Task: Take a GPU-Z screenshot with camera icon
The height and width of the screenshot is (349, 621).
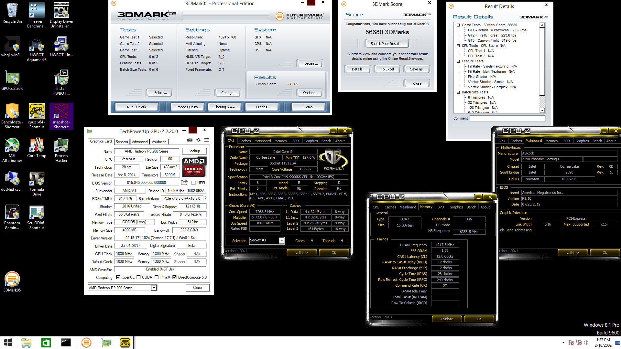Action: [190, 140]
